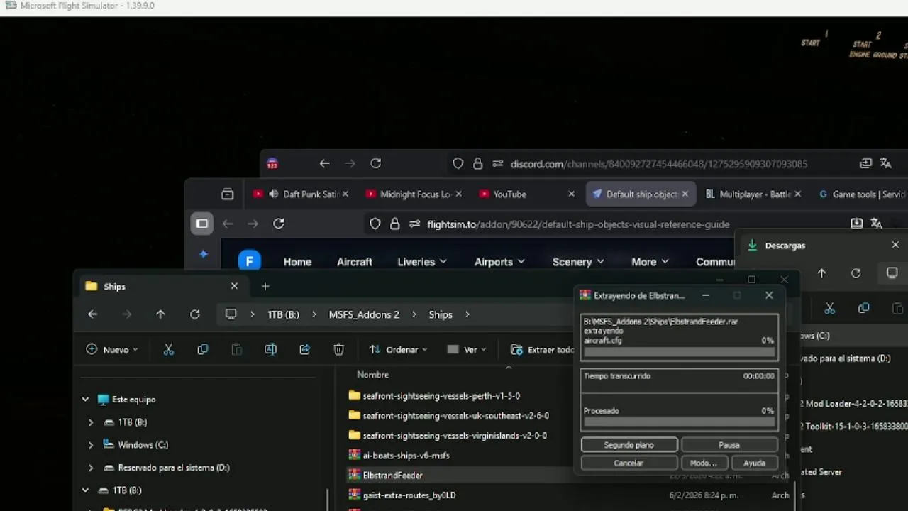Screen dimensions: 908x511
Task: Click Pausa button in extraction dialog
Action: click(729, 445)
